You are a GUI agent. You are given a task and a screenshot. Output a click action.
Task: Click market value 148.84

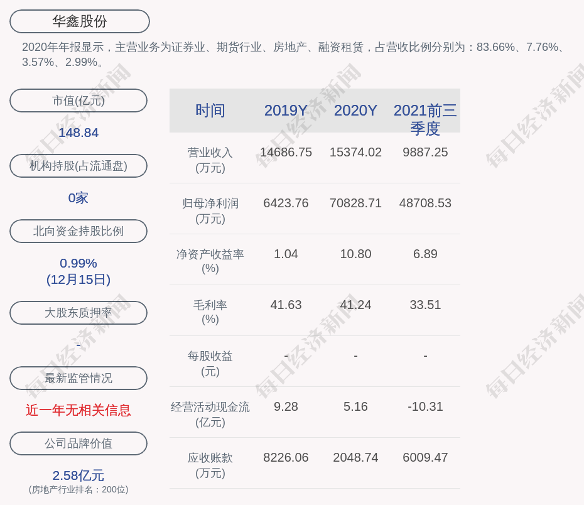coord(78,133)
